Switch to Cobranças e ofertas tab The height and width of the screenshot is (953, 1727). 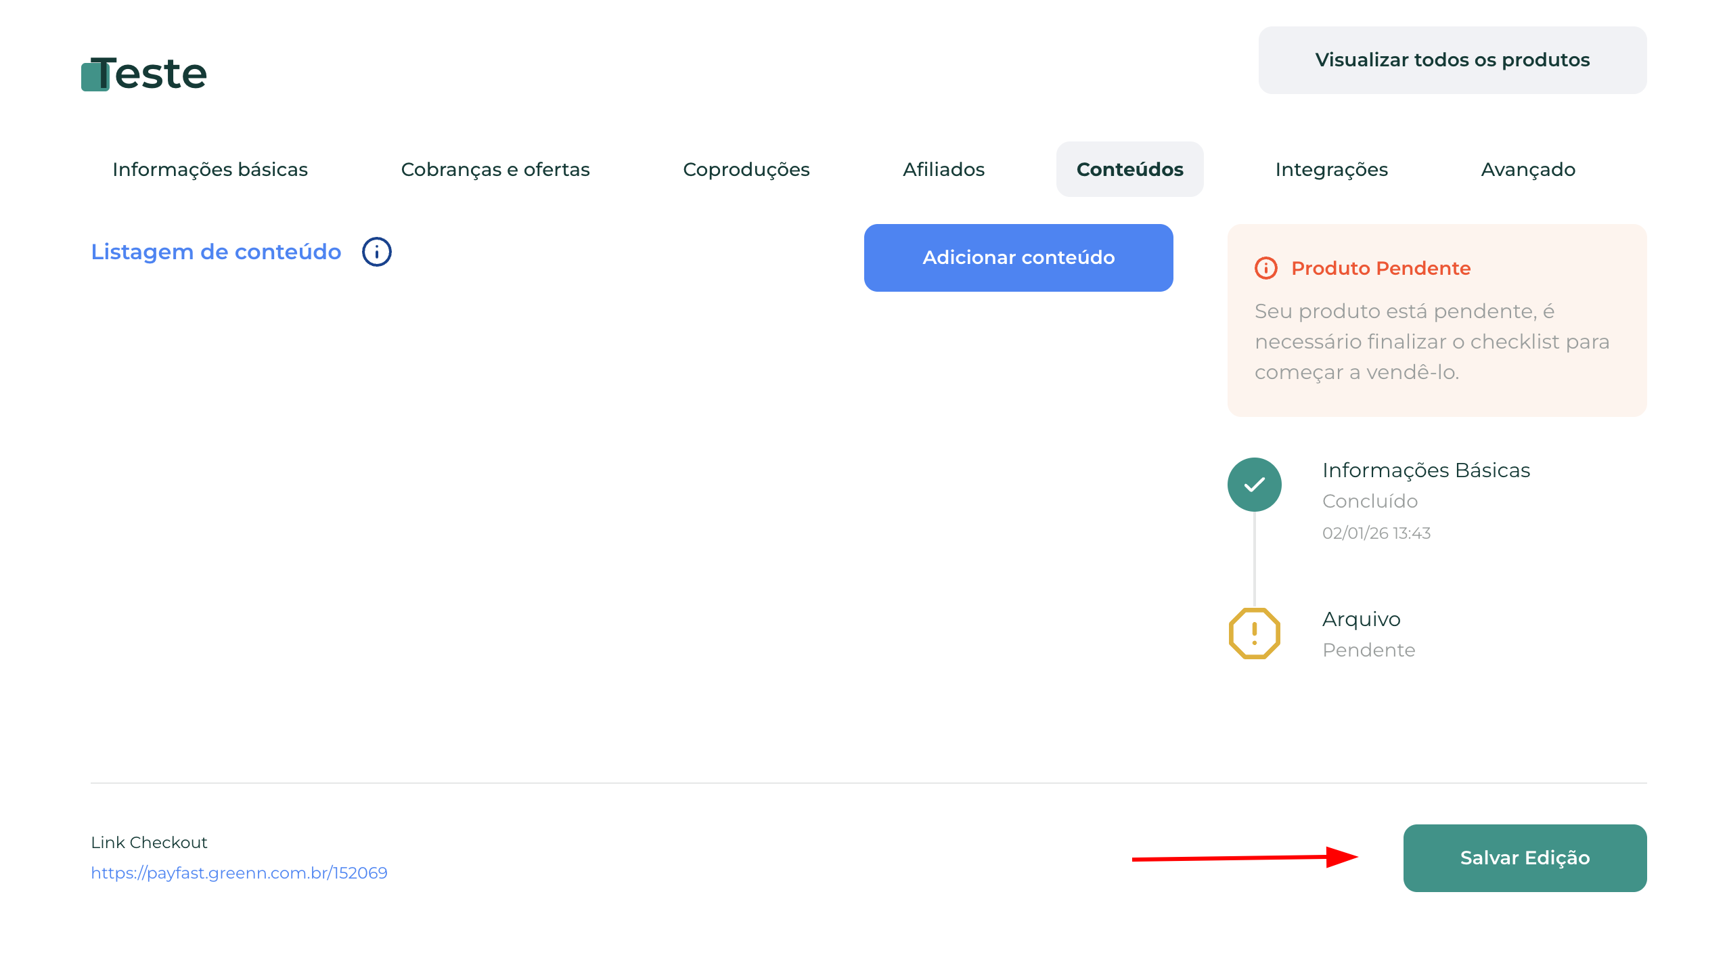[x=495, y=169]
